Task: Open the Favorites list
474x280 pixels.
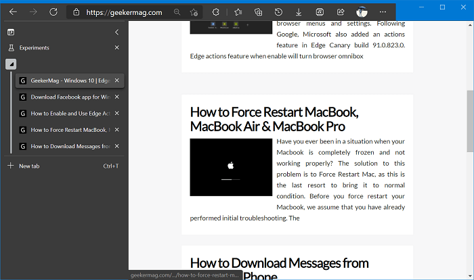Action: coord(238,12)
